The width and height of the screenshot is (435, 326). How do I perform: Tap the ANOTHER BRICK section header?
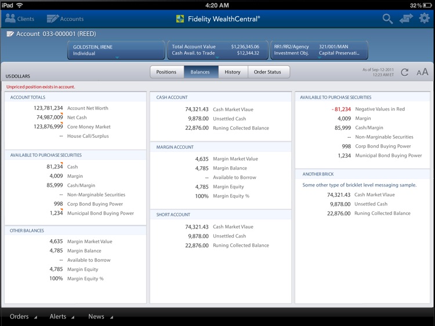pos(318,174)
